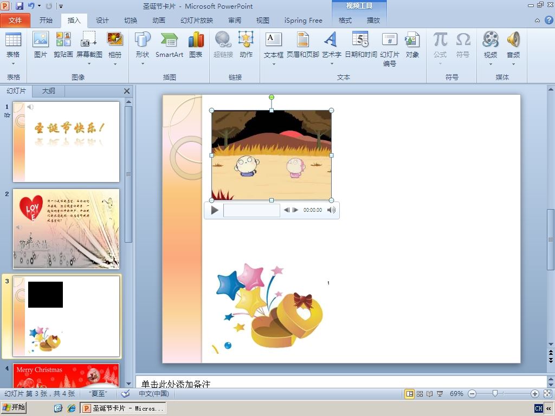Click the spell check status icon

pyautogui.click(x=125, y=394)
